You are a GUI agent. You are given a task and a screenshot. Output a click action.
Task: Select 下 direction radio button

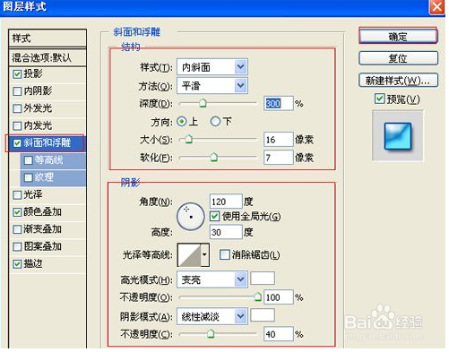215,122
